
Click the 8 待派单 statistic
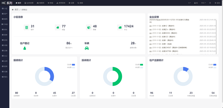tap(36, 94)
